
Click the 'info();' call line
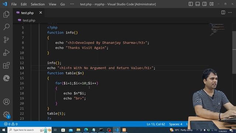coord(54,63)
